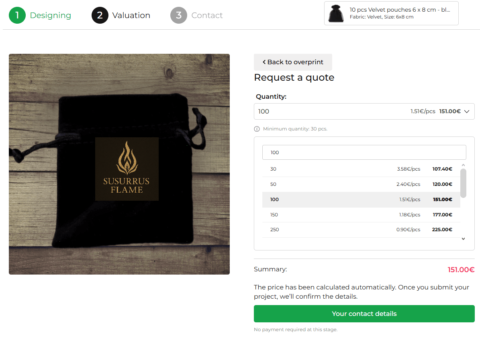Select the 50 pcs quantity row

click(x=361, y=184)
